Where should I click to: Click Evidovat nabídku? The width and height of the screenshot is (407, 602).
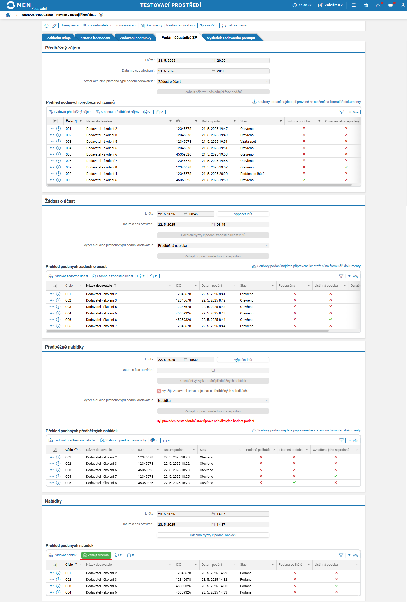point(63,555)
